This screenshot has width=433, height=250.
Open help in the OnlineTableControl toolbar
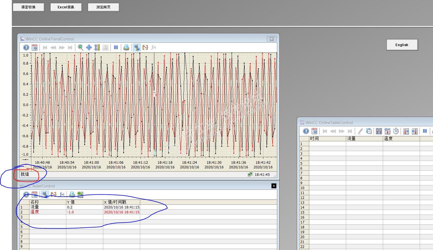click(x=306, y=131)
